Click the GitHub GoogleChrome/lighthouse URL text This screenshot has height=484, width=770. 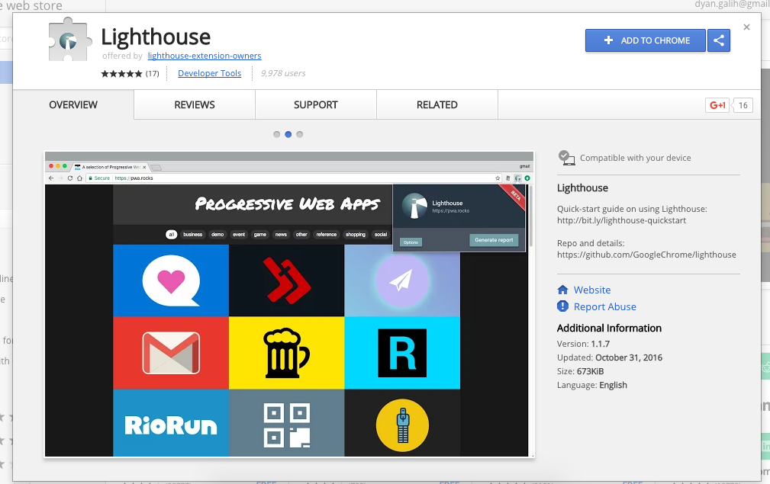click(x=646, y=255)
